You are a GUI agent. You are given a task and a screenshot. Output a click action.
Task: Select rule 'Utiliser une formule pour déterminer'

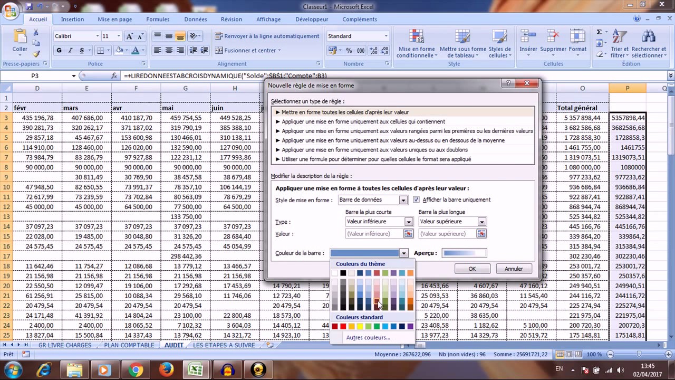coord(377,159)
